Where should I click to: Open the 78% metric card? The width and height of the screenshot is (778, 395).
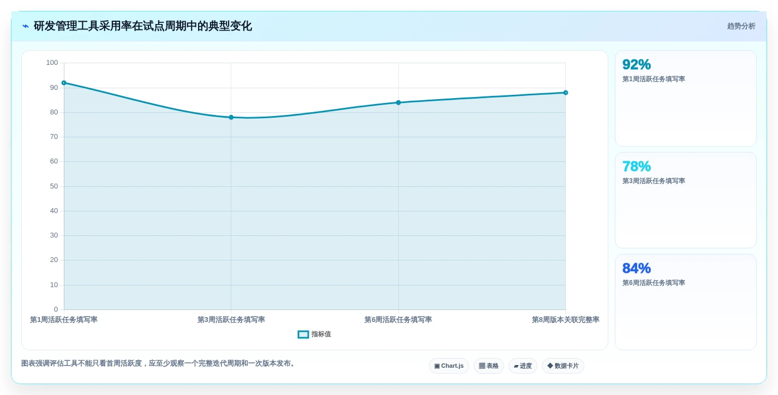tap(686, 200)
